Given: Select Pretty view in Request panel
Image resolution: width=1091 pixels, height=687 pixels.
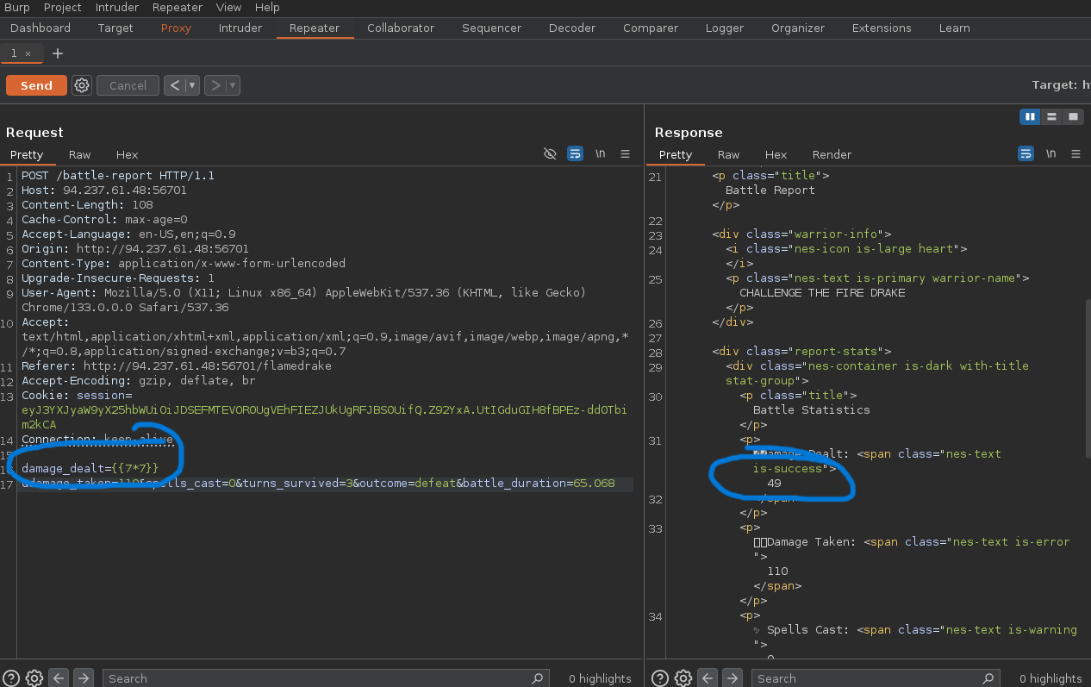Looking at the screenshot, I should (x=27, y=154).
